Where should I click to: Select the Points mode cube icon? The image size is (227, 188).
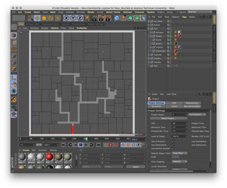coord(14,56)
